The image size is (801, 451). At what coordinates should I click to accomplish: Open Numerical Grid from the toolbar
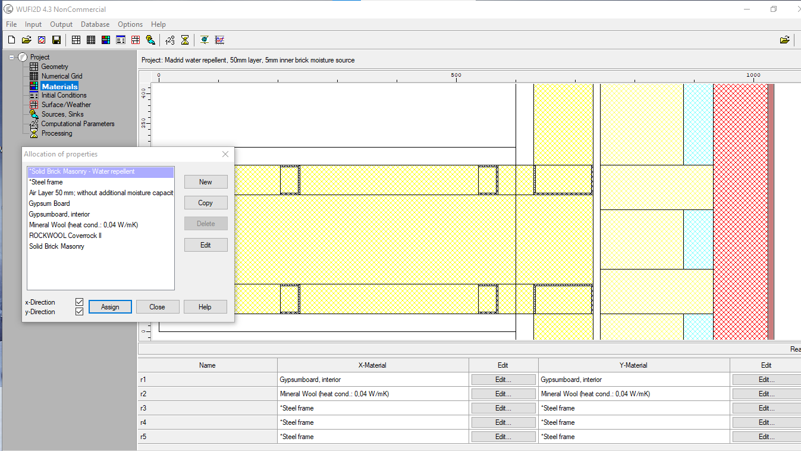[x=91, y=40]
